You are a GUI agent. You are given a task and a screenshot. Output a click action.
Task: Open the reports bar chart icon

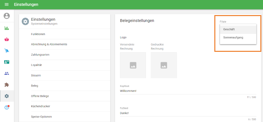(x=7, y=28)
